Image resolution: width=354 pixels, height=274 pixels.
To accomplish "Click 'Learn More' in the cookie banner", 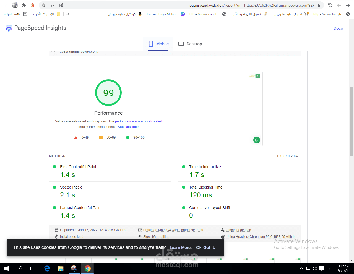I will pyautogui.click(x=181, y=247).
